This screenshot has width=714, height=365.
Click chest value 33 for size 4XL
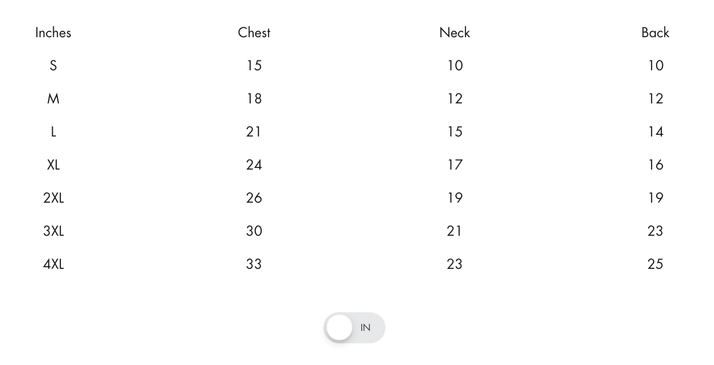(x=254, y=264)
